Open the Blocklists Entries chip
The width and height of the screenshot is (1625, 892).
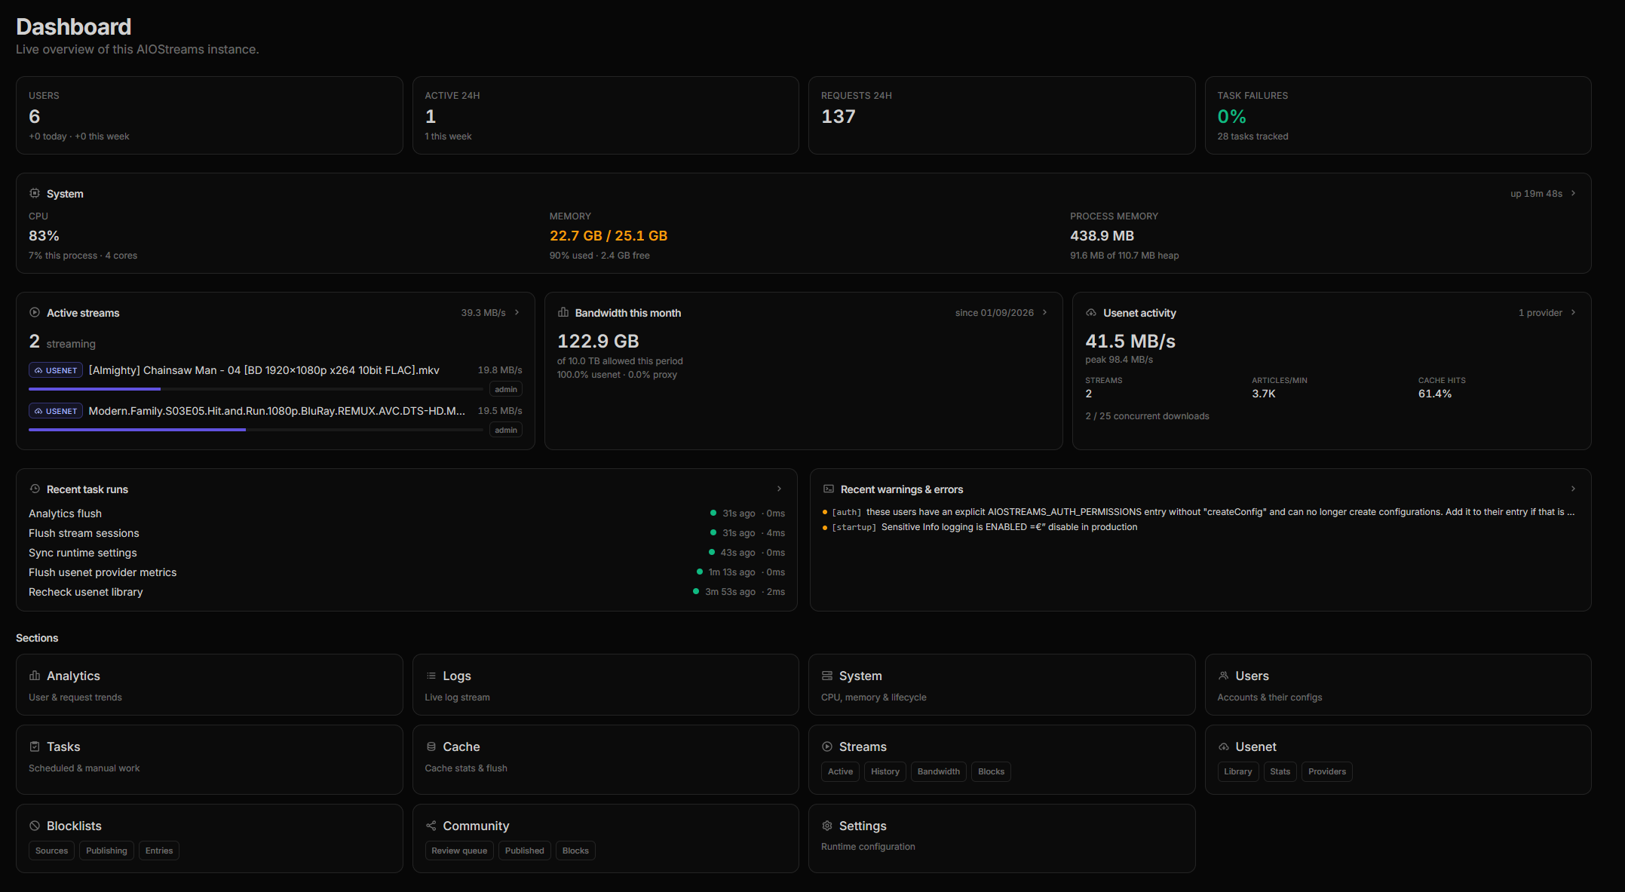click(159, 851)
